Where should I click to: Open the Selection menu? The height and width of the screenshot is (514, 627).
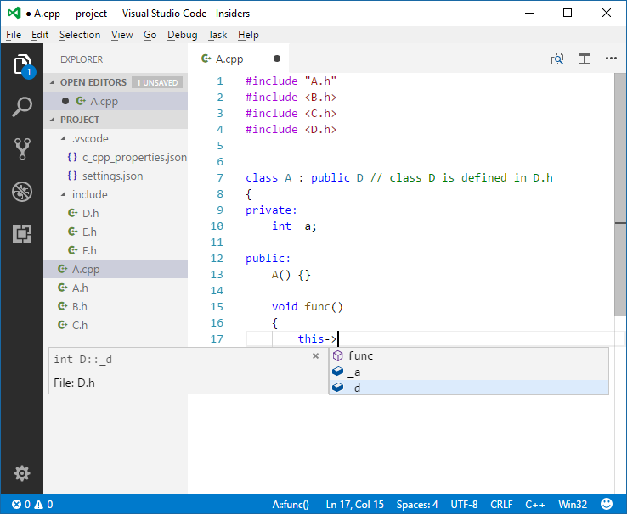click(x=80, y=35)
